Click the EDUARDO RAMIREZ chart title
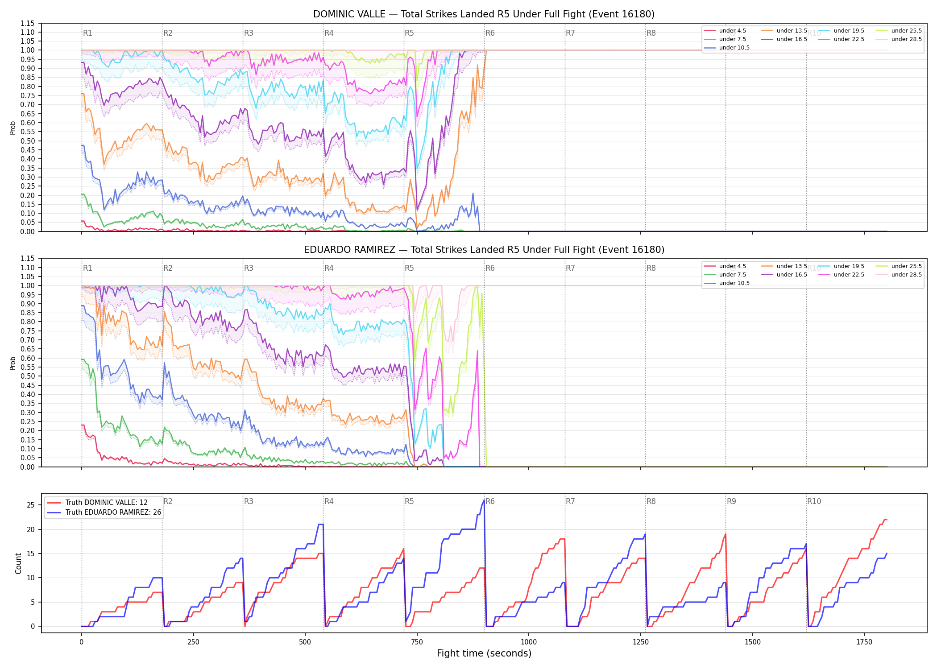 [x=484, y=250]
